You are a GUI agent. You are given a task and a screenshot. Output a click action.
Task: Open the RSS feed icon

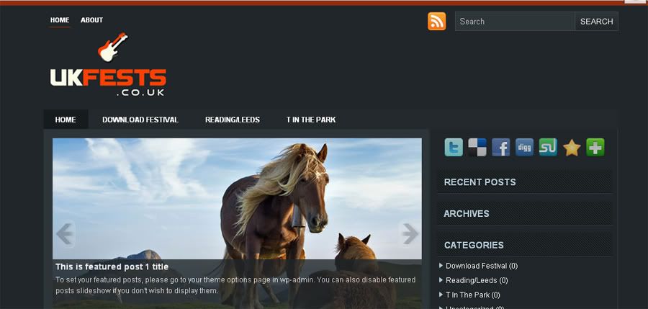pos(436,21)
